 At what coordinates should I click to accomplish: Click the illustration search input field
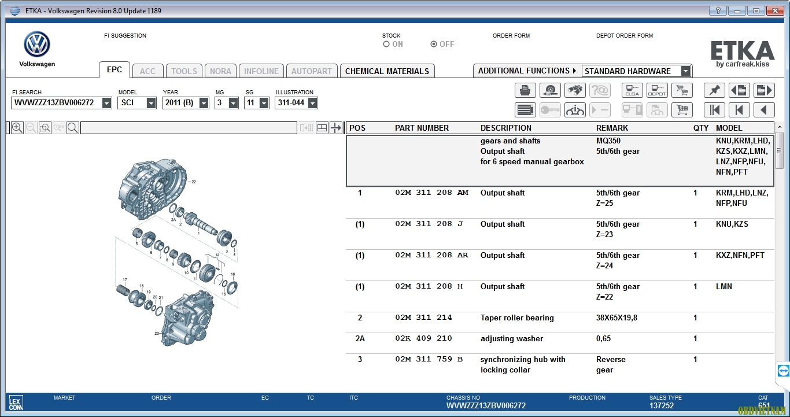[189, 128]
